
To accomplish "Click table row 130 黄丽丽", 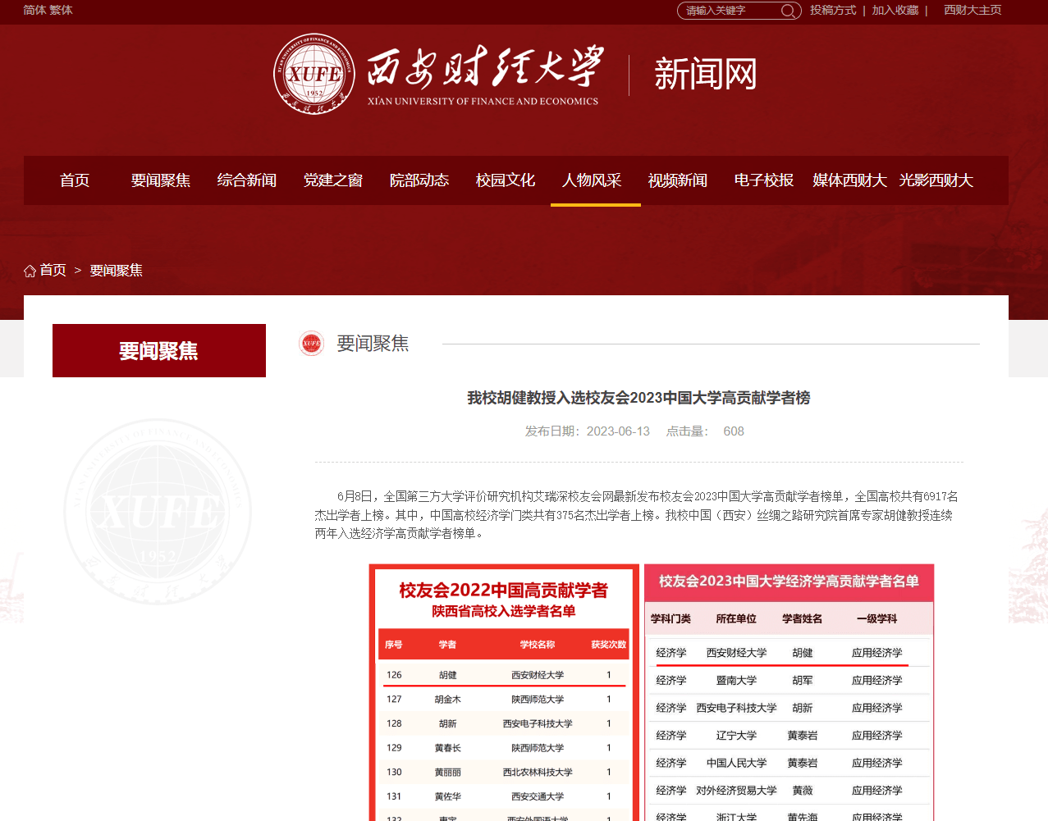I will click(x=504, y=772).
